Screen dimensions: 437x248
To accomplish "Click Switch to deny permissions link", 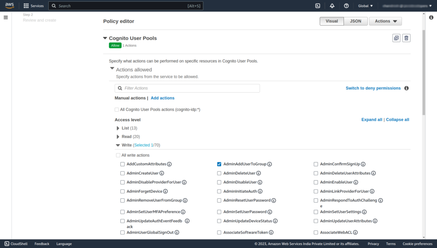I will [x=373, y=88].
